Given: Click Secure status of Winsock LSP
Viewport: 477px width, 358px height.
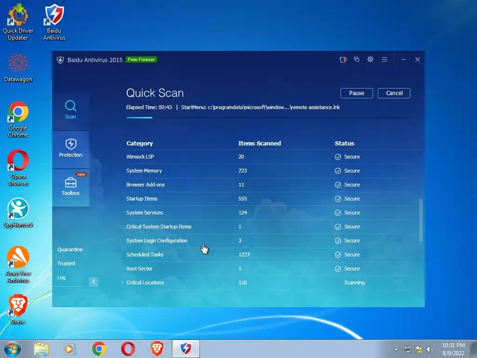Looking at the screenshot, I should [347, 157].
